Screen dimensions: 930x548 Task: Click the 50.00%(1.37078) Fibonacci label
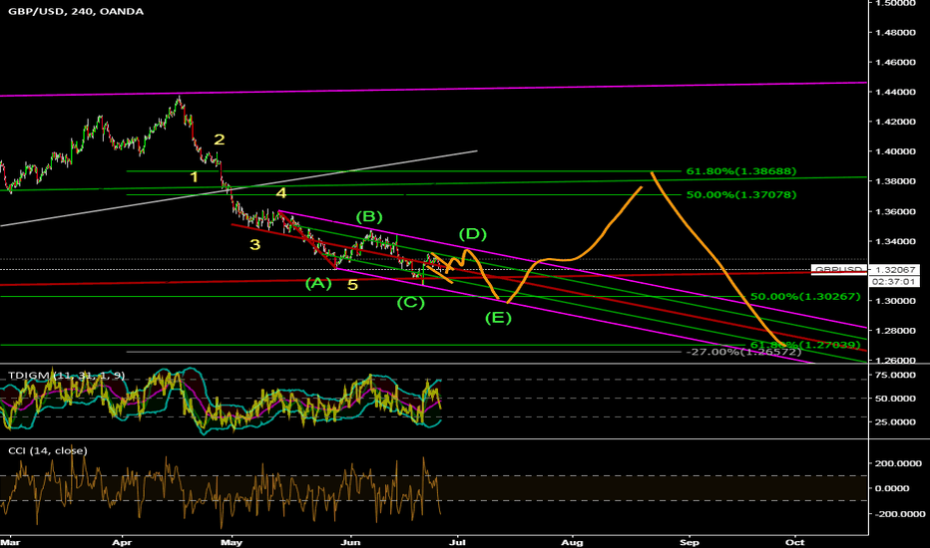click(x=741, y=194)
